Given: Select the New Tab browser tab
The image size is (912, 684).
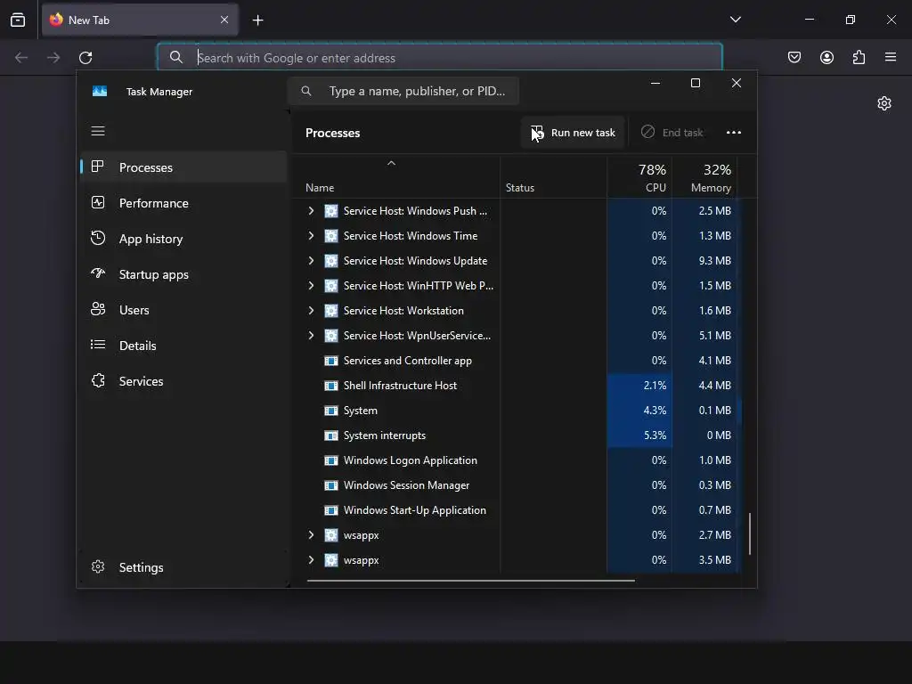Looking at the screenshot, I should click(140, 20).
